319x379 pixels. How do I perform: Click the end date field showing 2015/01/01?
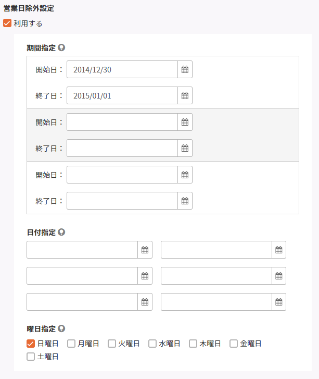click(122, 95)
